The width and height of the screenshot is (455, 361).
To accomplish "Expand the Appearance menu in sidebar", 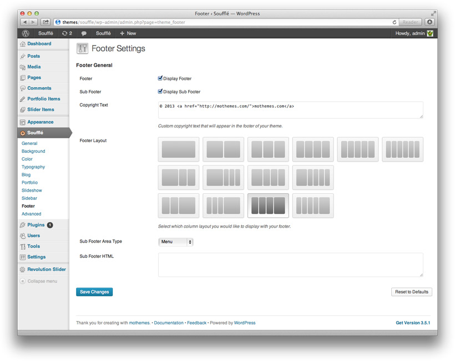I will pos(41,122).
